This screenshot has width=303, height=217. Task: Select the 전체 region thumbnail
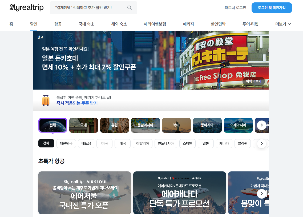(x=53, y=125)
